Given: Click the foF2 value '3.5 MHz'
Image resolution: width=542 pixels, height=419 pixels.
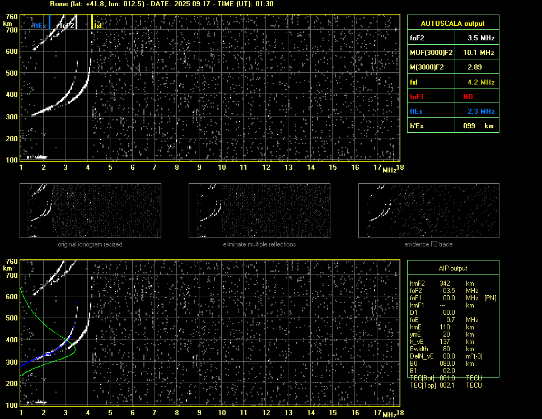Looking at the screenshot, I should (x=481, y=38).
